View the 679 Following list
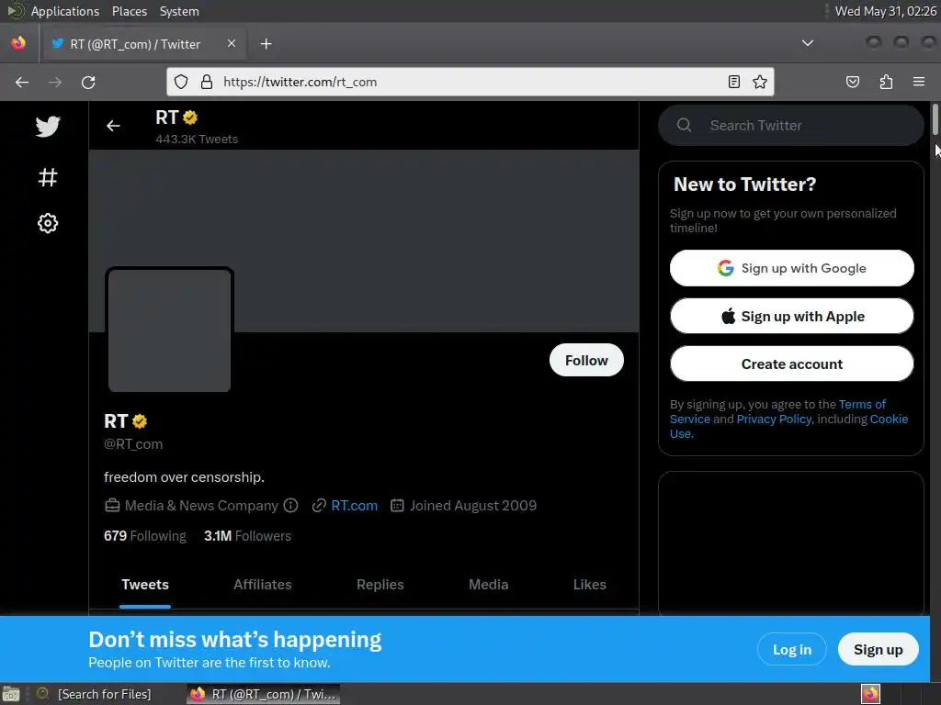This screenshot has height=705, width=941. (x=144, y=536)
